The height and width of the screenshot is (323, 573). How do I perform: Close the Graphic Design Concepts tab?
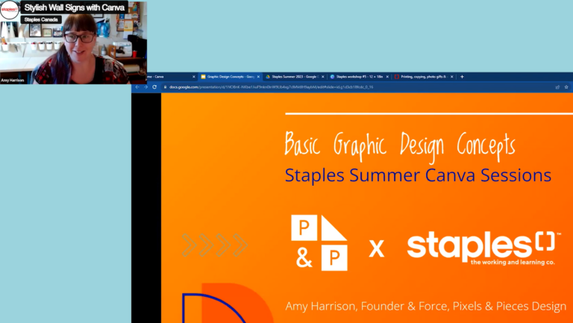click(x=258, y=76)
